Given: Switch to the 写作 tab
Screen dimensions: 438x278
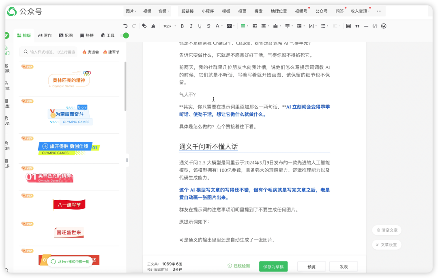Looking at the screenshot, I should (45, 35).
